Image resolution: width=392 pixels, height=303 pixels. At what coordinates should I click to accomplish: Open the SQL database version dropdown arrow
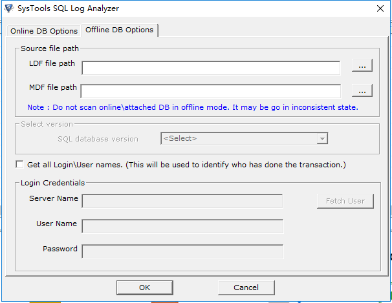click(322, 138)
